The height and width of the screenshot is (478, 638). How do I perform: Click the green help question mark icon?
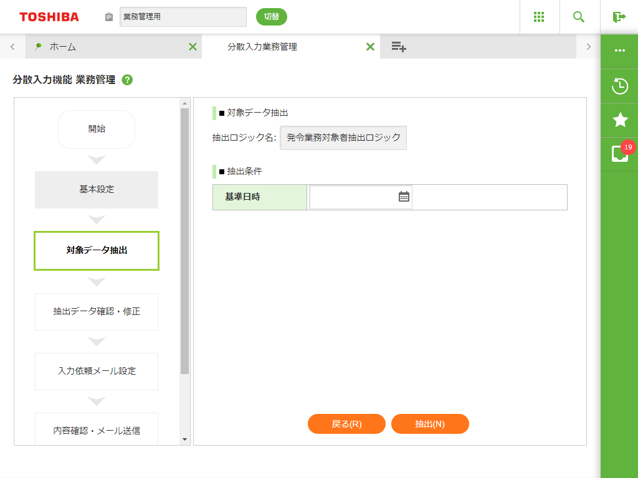pos(127,80)
